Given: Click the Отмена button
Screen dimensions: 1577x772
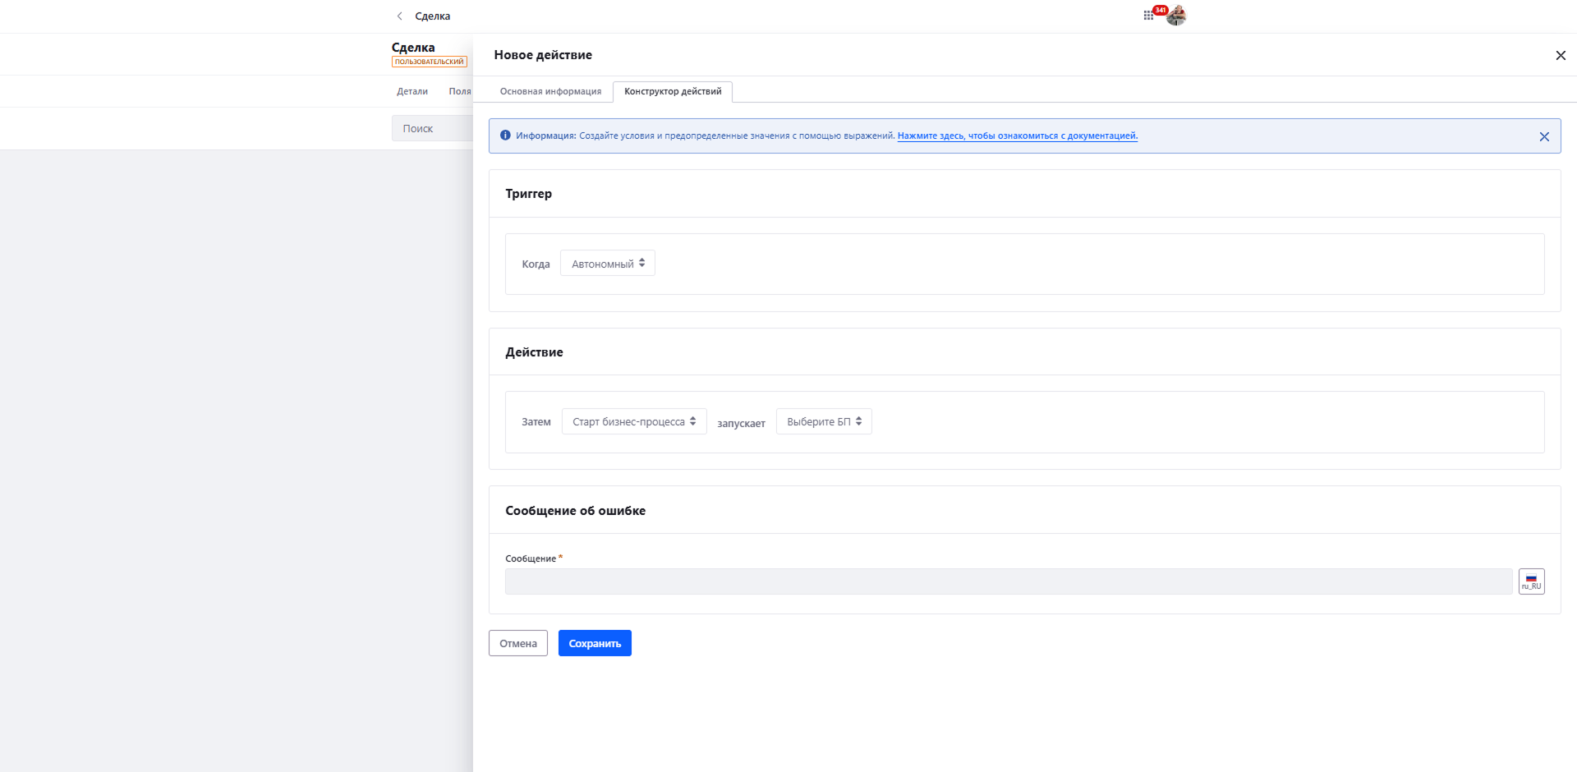Looking at the screenshot, I should (518, 643).
